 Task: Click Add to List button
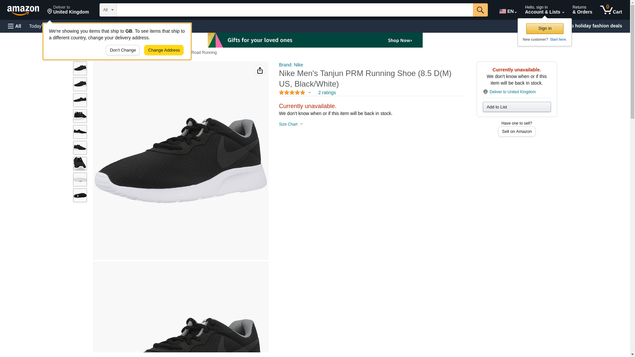coord(516,107)
